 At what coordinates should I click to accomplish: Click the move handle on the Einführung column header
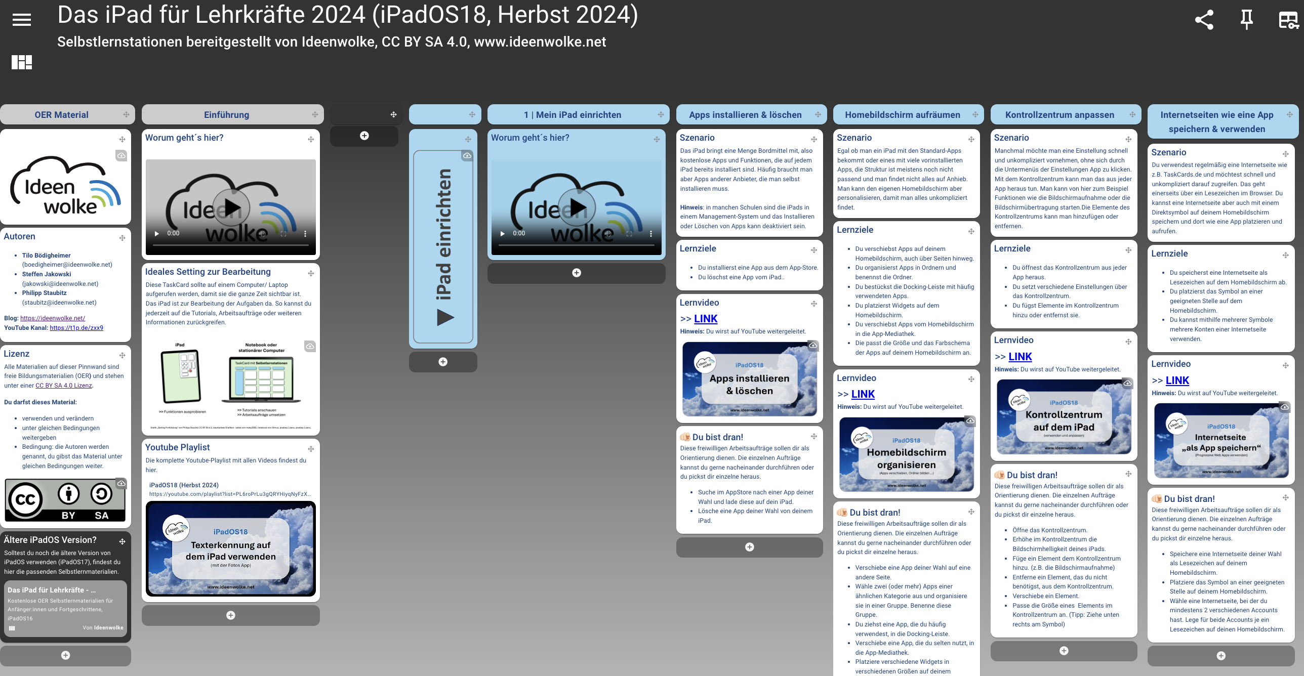tap(315, 115)
